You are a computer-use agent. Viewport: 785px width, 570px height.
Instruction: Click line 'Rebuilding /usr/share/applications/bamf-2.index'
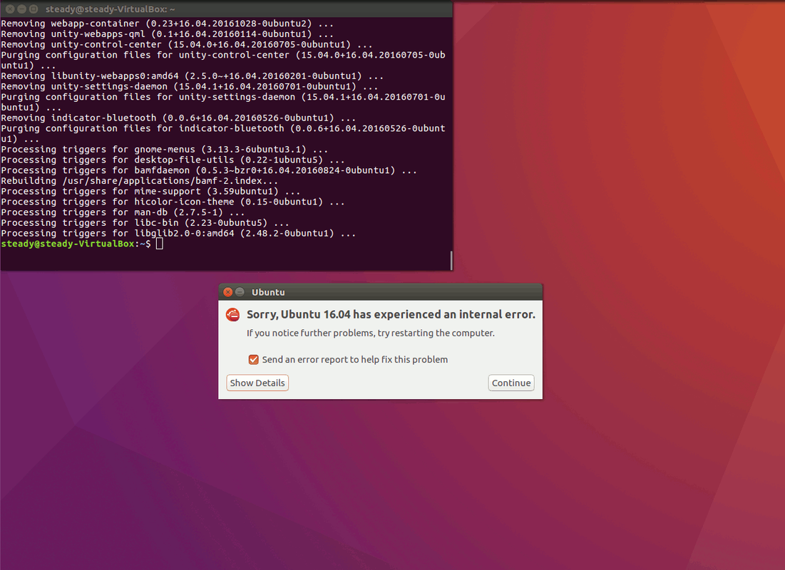[x=139, y=181]
